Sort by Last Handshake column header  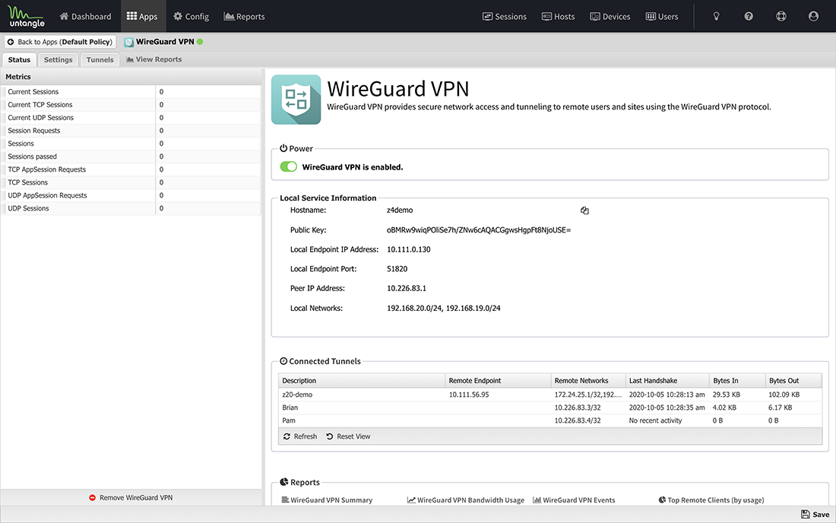[667, 381]
